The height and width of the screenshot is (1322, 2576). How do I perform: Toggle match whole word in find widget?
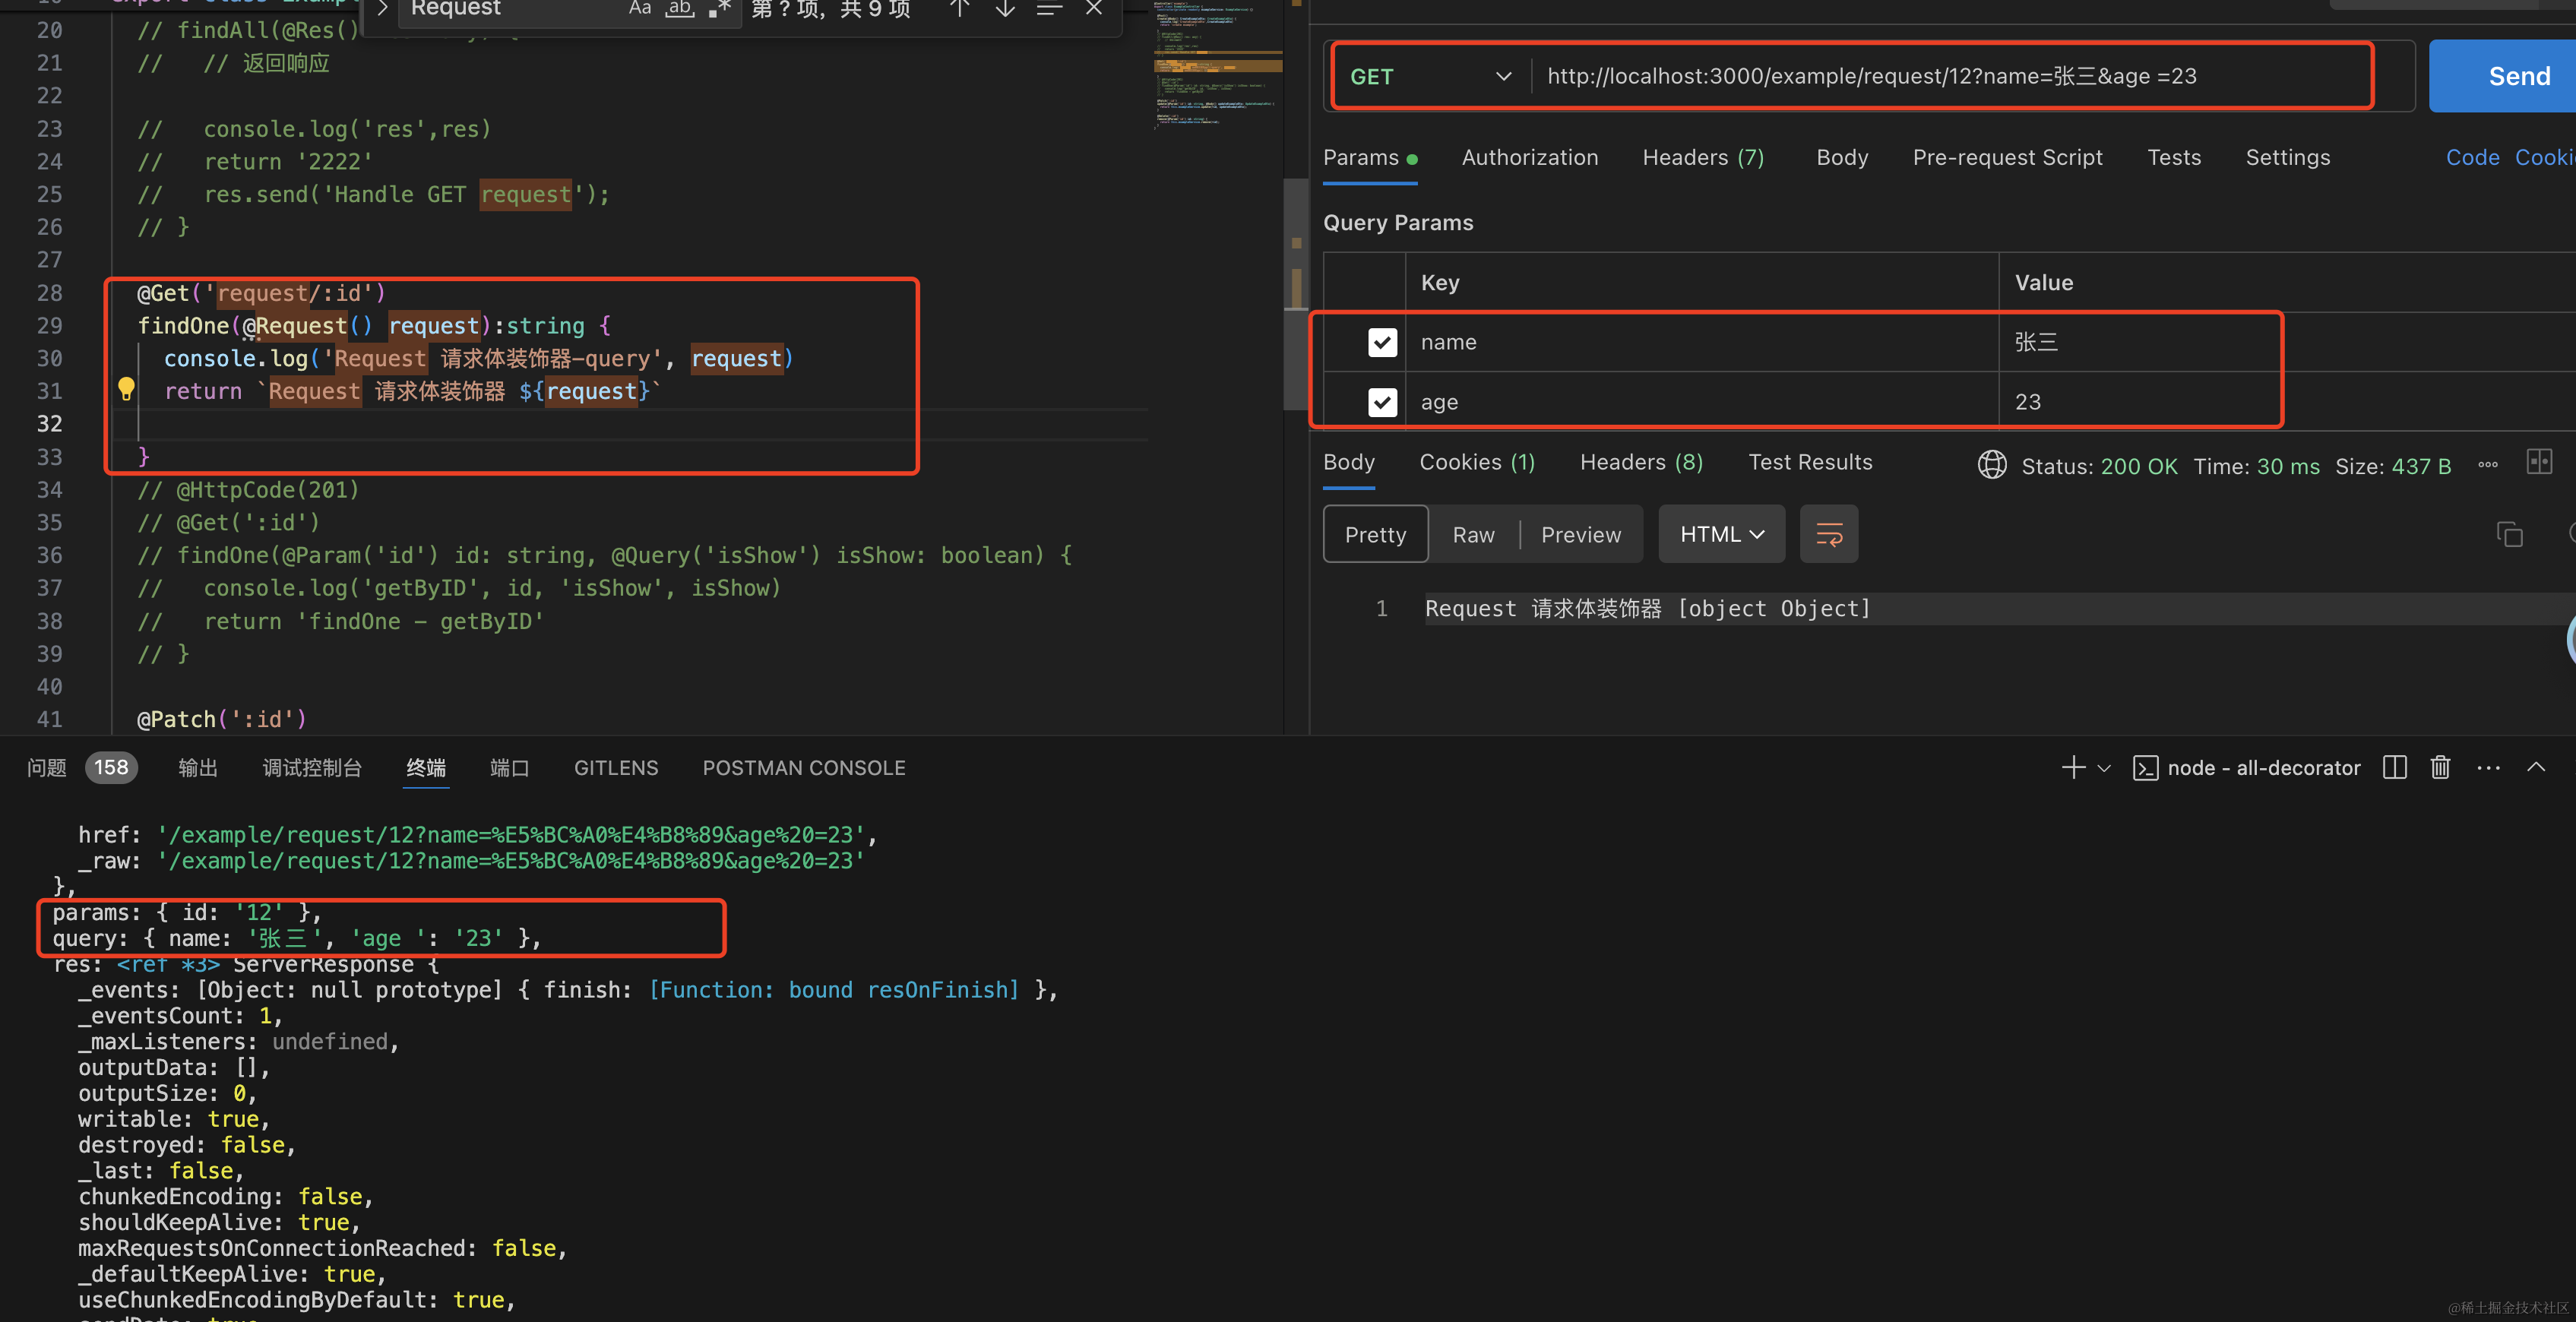click(x=680, y=9)
